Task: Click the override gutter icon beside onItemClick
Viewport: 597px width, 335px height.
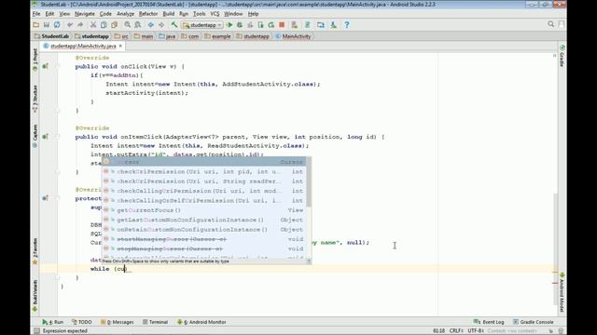Action: 45,137
